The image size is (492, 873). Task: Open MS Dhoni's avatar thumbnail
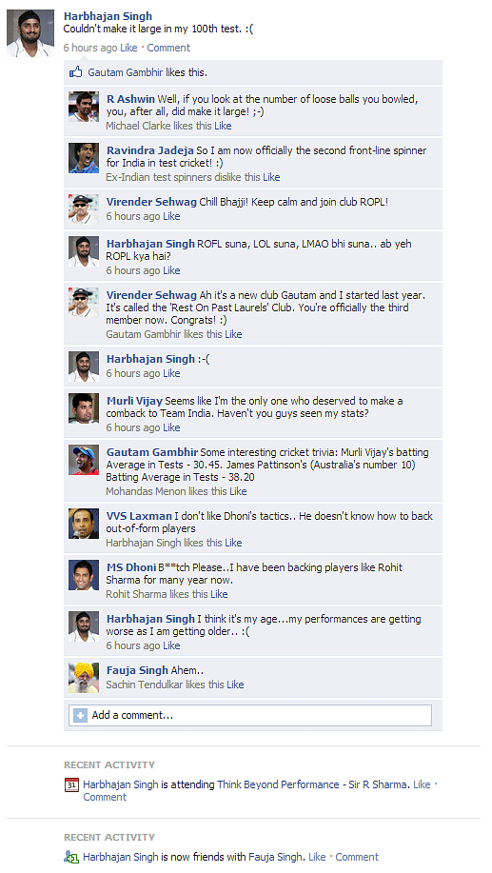click(84, 575)
